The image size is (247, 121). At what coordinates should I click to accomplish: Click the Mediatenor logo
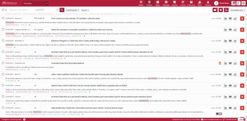click(10, 3)
